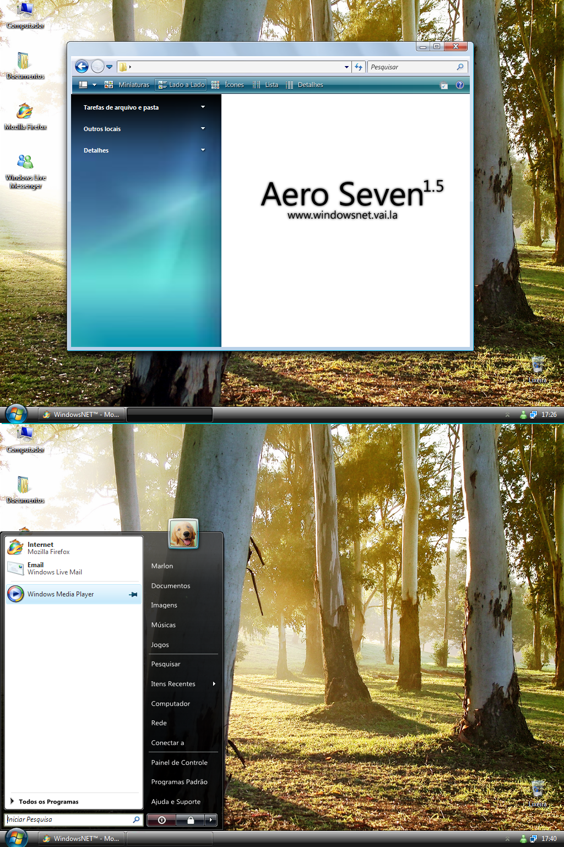Viewport: 564px width, 847px height.
Task: Click the magnifier in Iniciar Pesquisa box
Action: coord(136,819)
